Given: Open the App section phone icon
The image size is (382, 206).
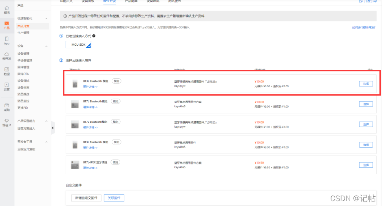Looking at the screenshot, I should [7, 39].
